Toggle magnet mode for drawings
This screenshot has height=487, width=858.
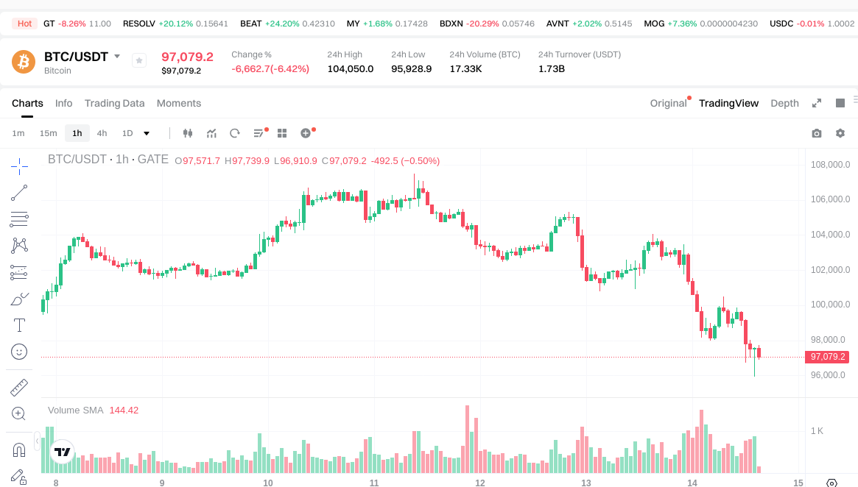pos(19,449)
